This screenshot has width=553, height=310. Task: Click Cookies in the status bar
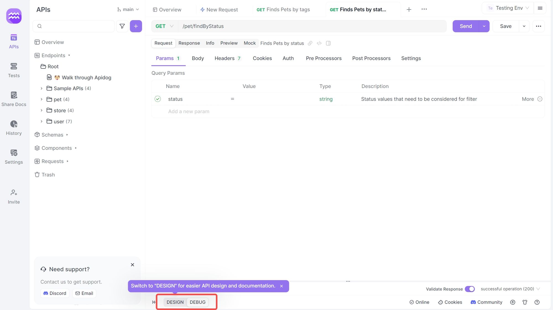coord(450,302)
